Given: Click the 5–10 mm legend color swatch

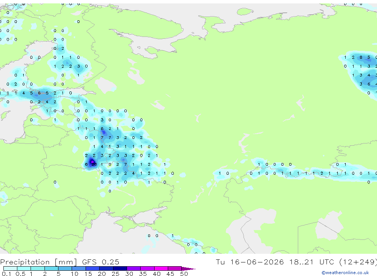Looking at the screenshot, I should coord(65,268).
